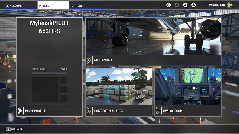Click the arrow icon beside Content Manager
This screenshot has width=239, height=134.
pos(89,111)
